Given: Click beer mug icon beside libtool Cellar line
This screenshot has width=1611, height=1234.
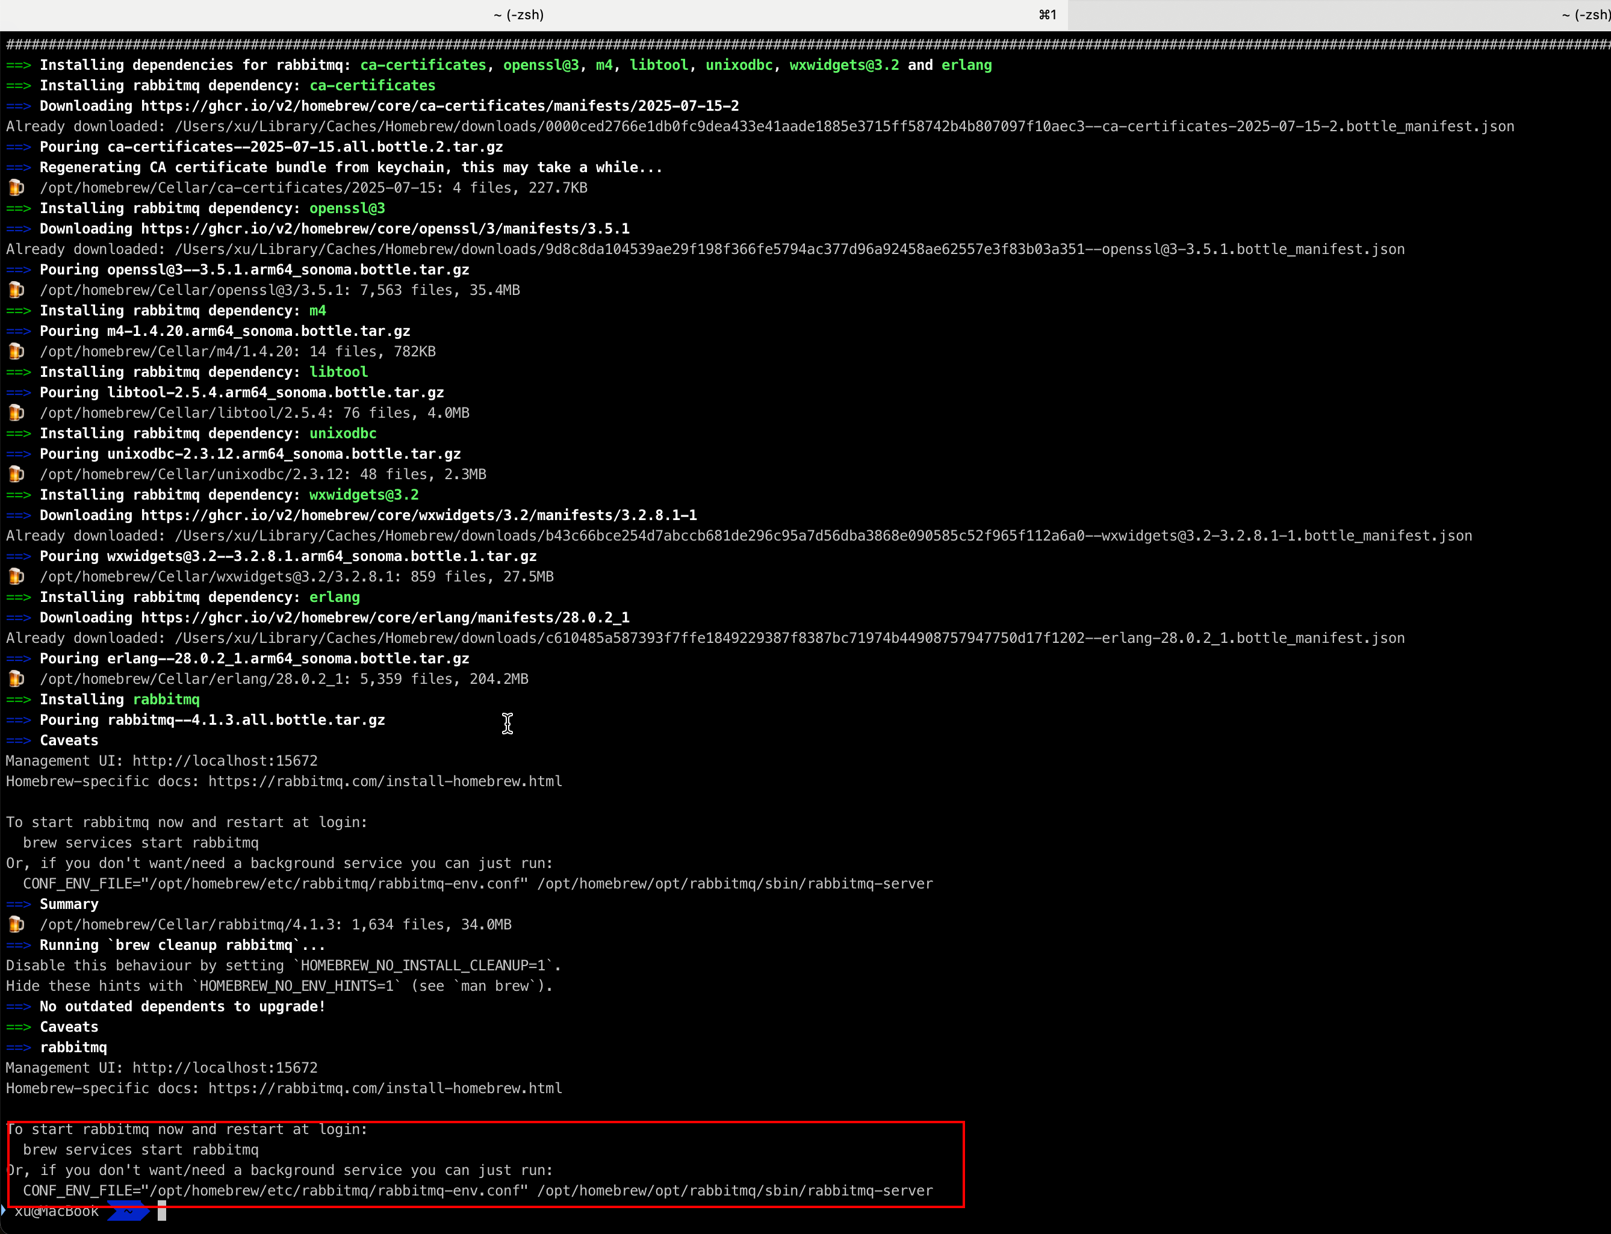Looking at the screenshot, I should (16, 413).
